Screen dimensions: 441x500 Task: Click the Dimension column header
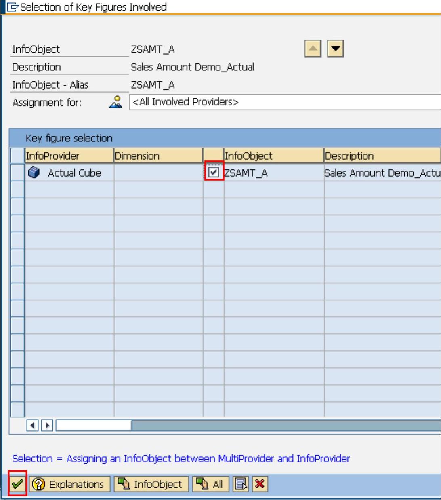point(157,156)
